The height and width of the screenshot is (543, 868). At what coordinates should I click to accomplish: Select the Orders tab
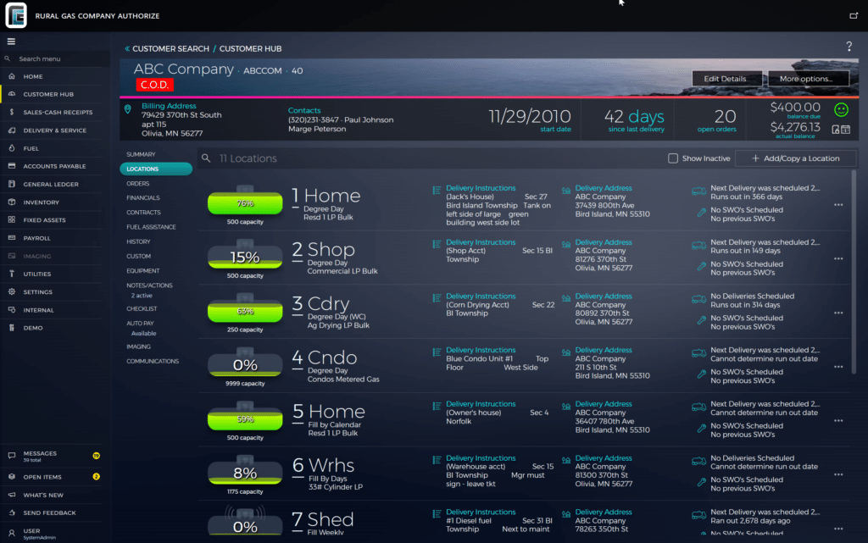pos(138,184)
